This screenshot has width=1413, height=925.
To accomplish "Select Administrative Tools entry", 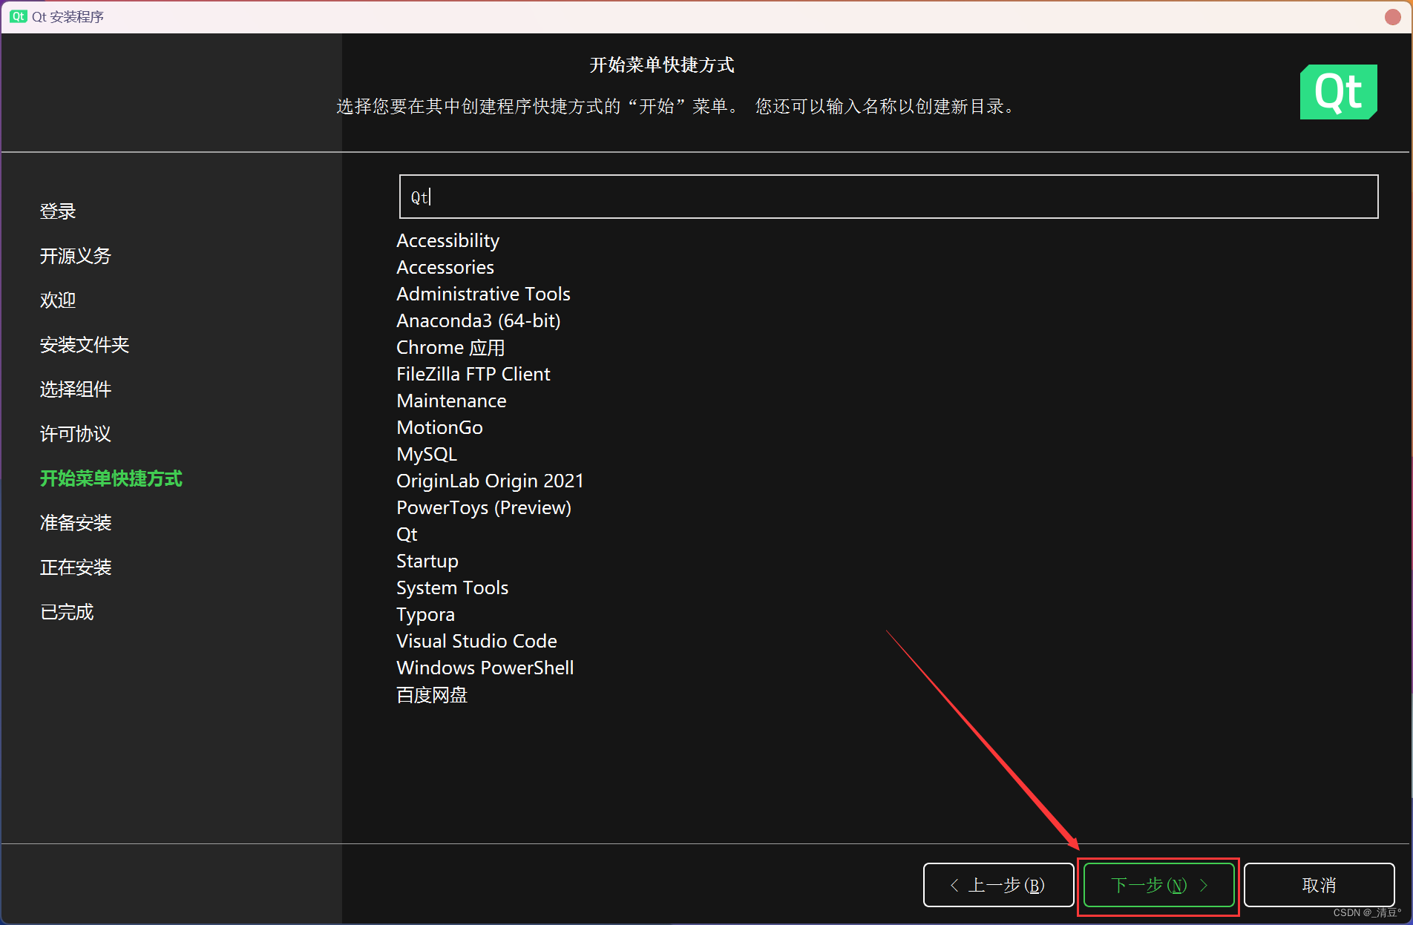I will click(x=483, y=294).
